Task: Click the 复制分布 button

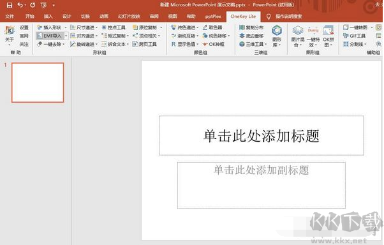Action: coord(251,27)
